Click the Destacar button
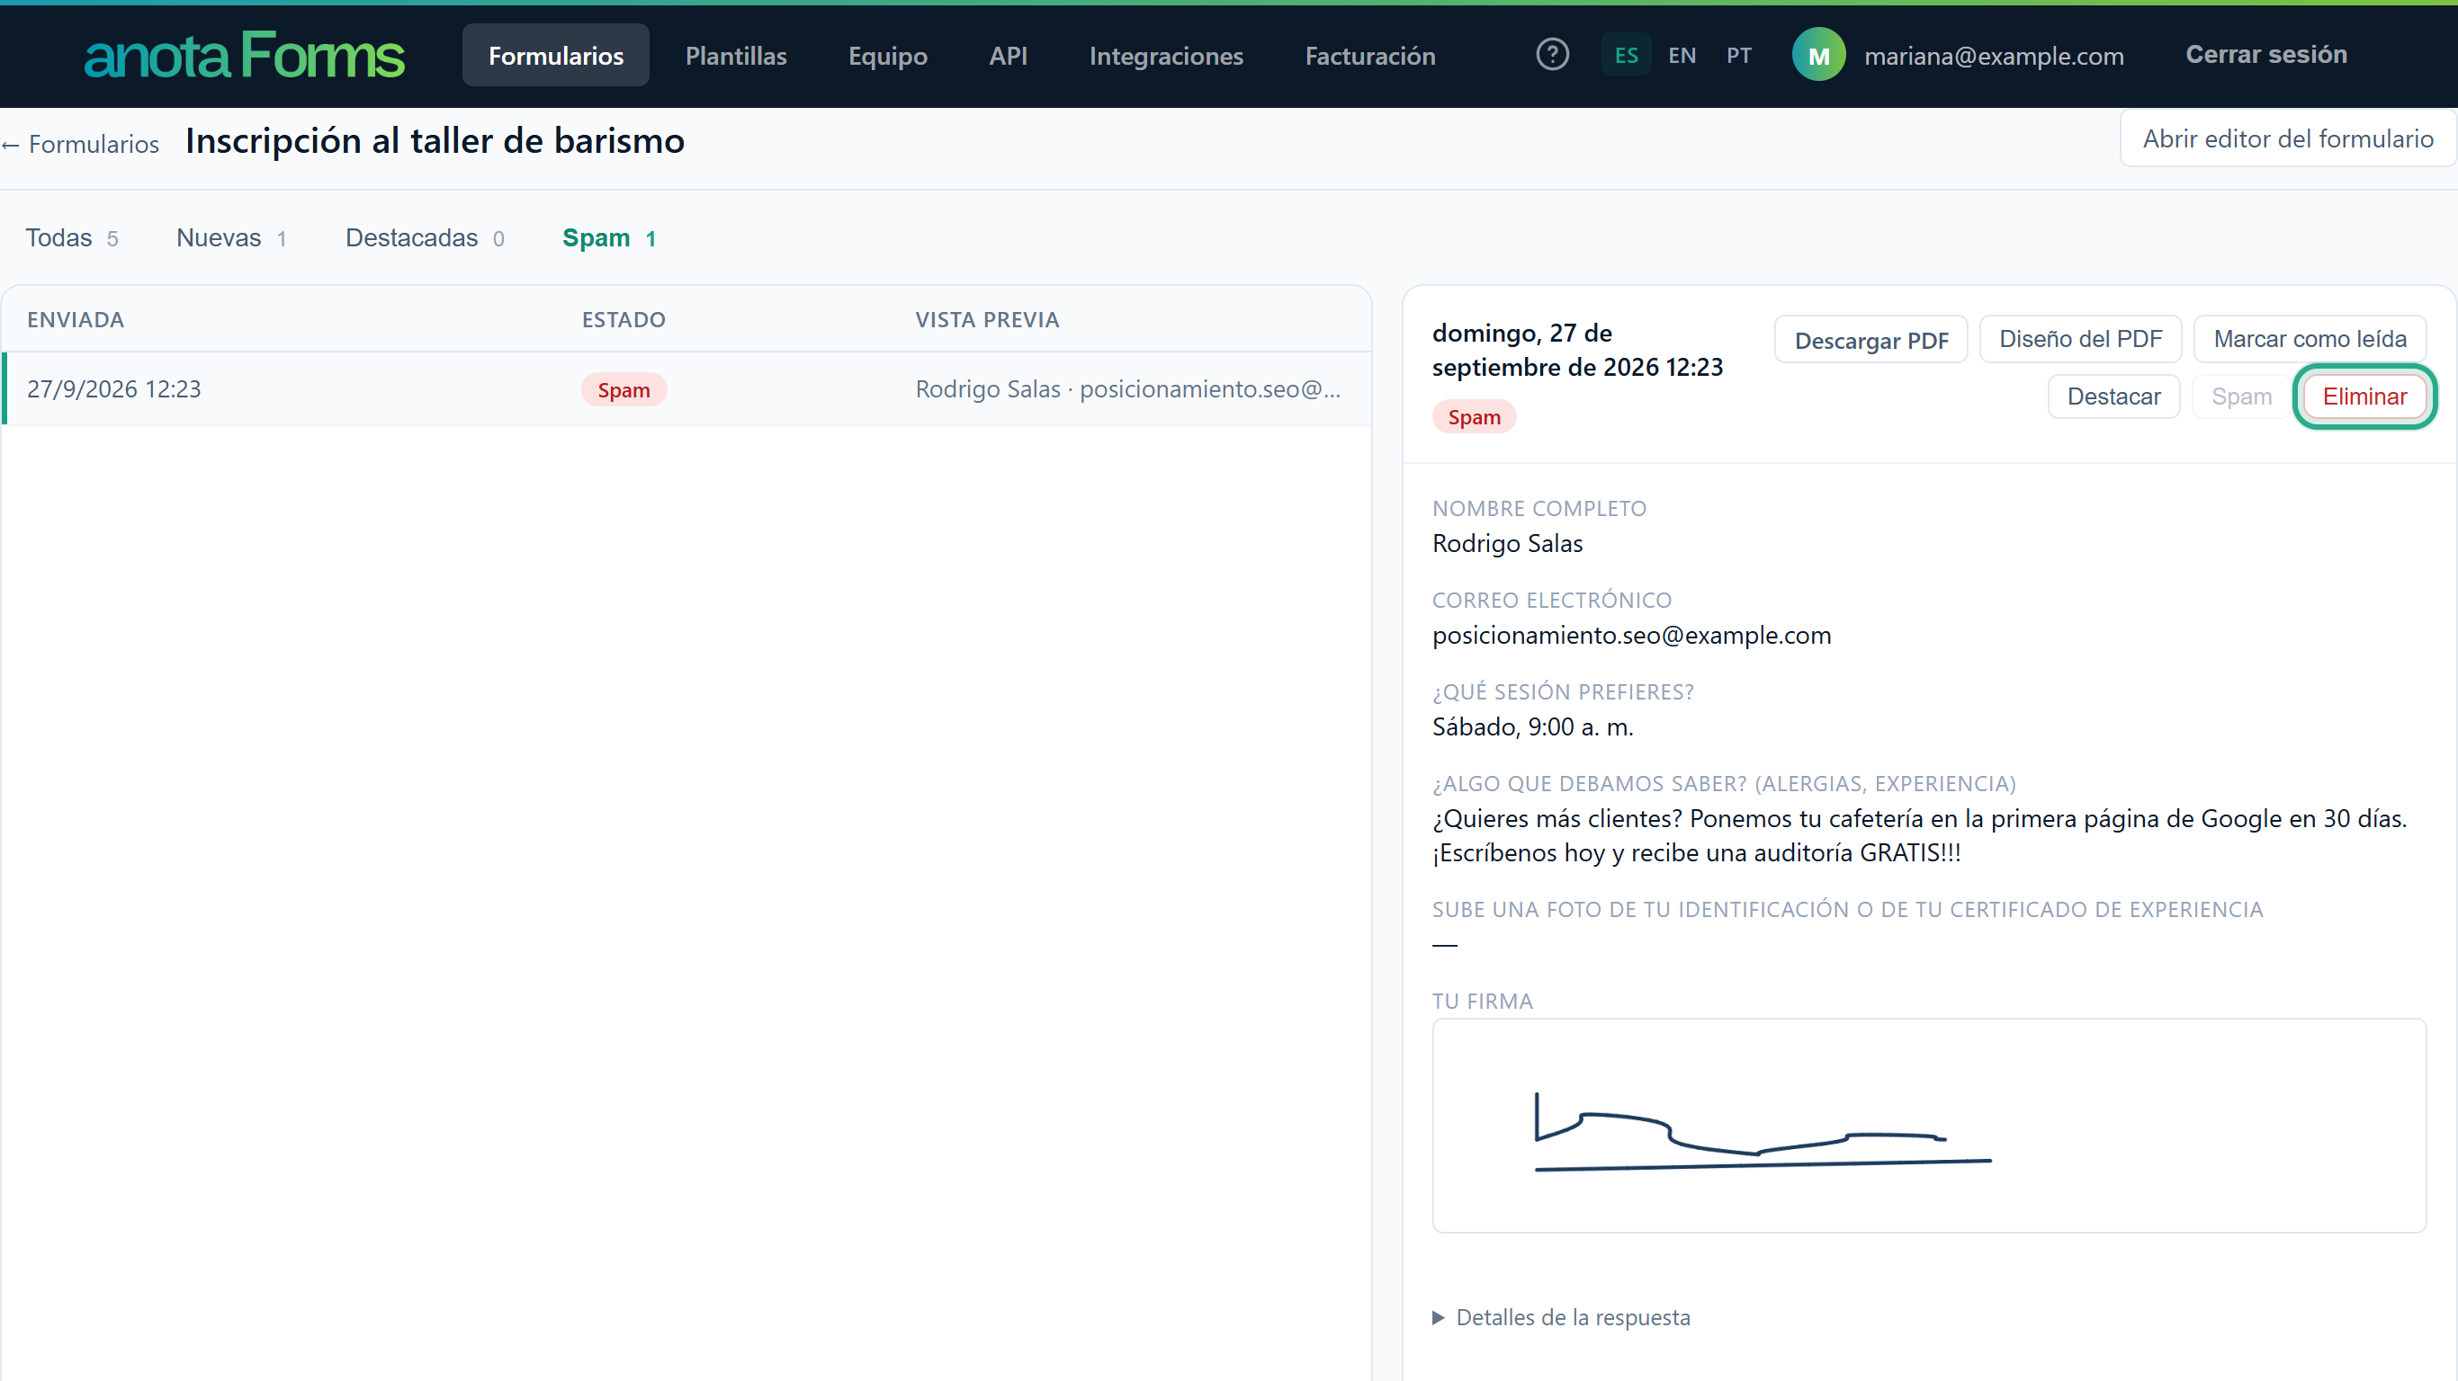2458x1381 pixels. pos(2113,396)
